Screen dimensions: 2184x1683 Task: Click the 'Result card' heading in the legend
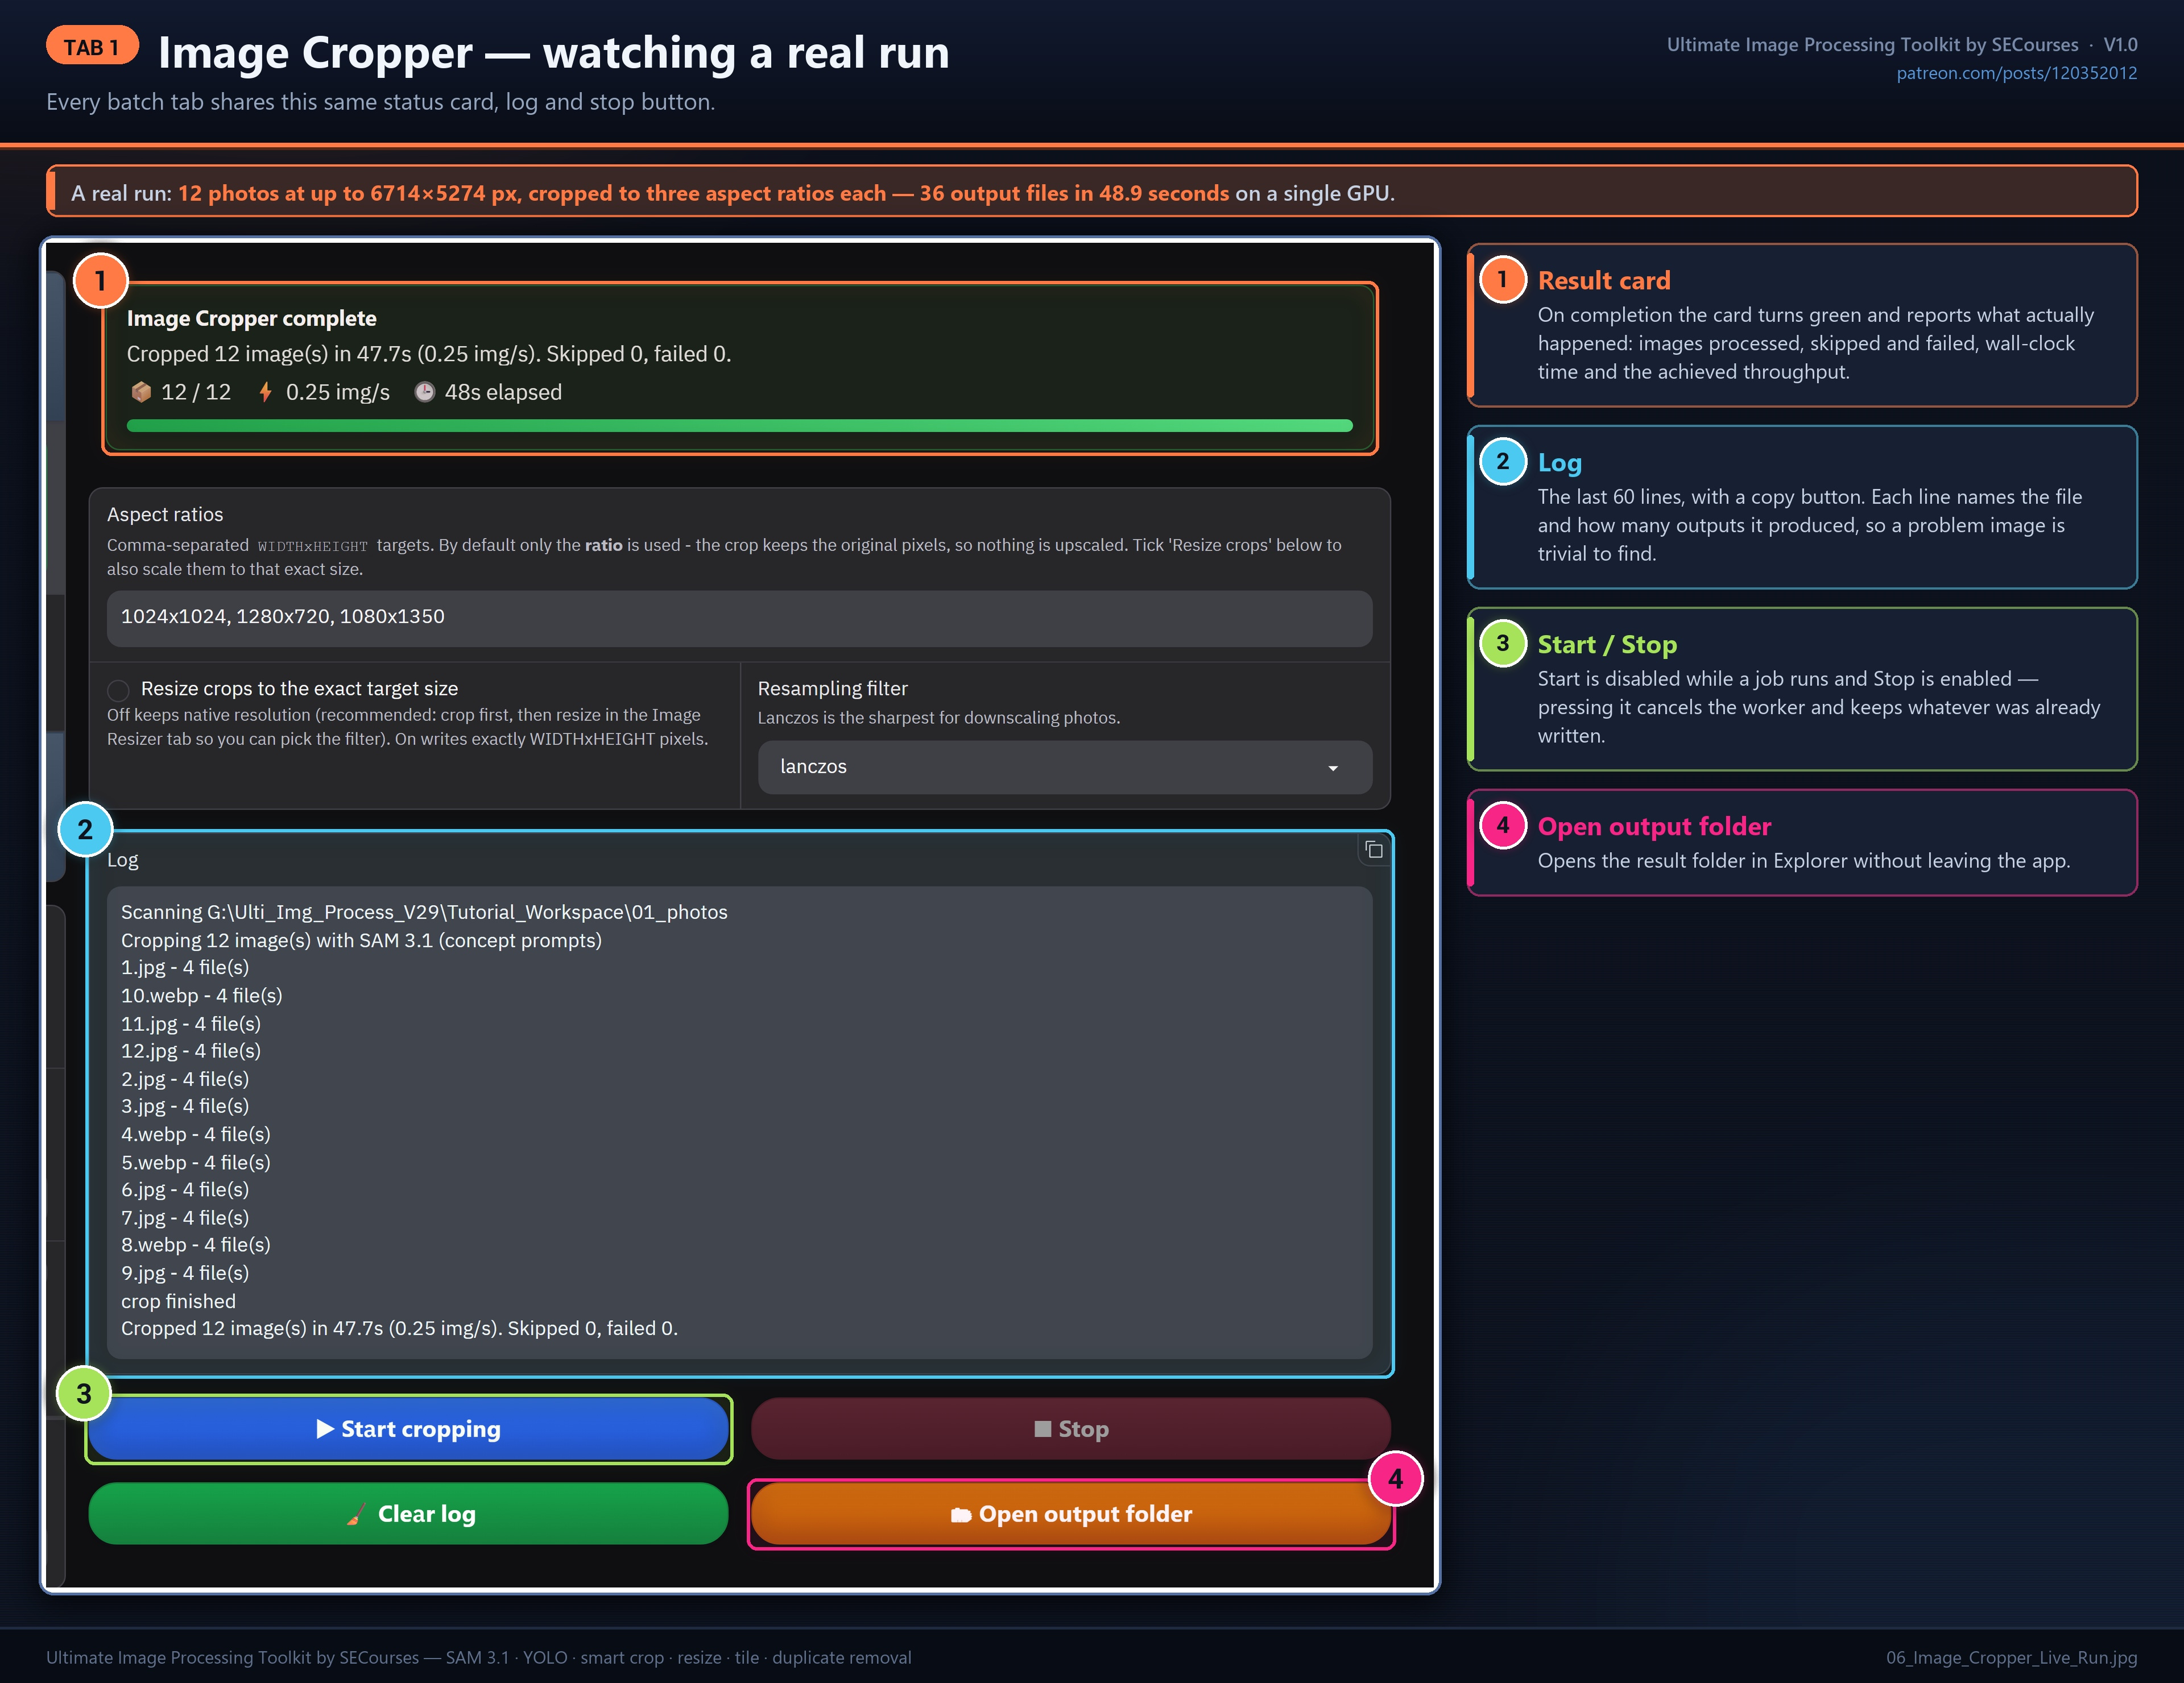pos(1603,281)
